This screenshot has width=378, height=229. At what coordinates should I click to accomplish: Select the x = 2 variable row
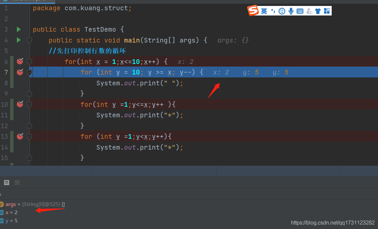click(9, 213)
